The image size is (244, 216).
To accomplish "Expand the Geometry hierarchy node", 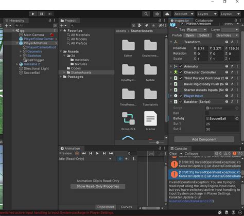I will 21,51.
